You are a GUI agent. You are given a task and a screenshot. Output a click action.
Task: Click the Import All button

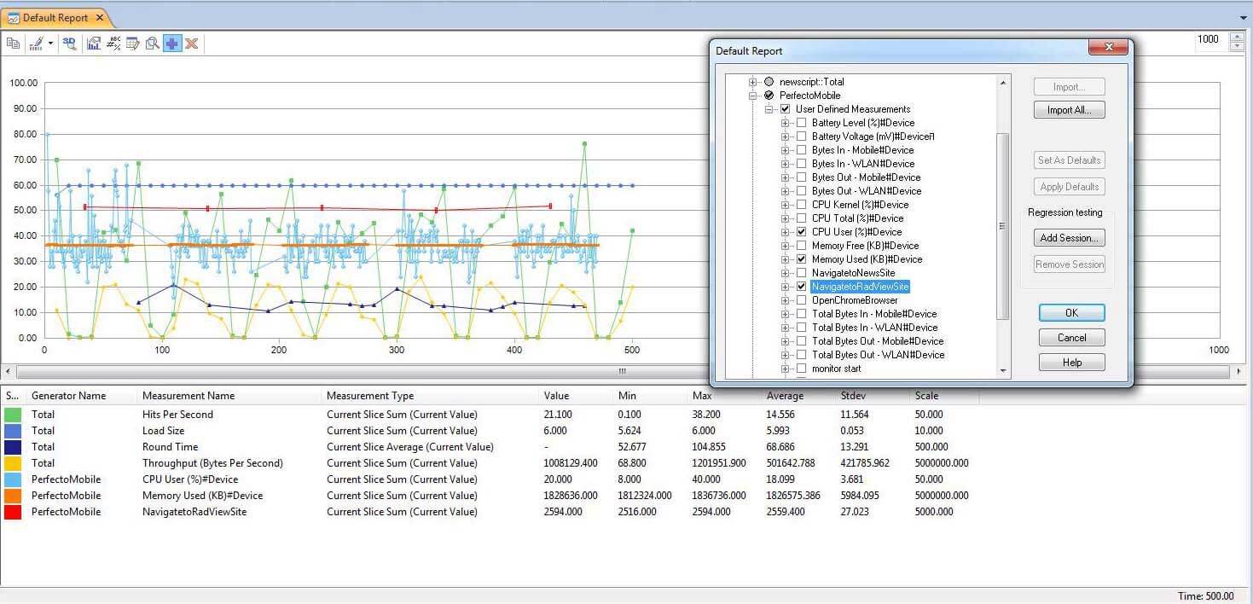[1069, 109]
